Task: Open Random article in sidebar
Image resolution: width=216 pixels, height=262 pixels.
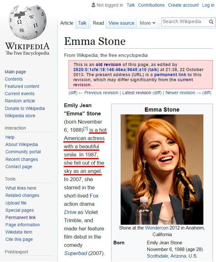Action: click(20, 101)
